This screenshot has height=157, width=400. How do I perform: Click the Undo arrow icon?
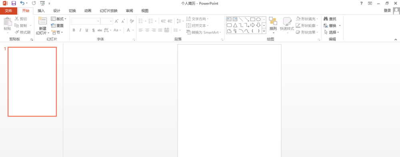pos(22,3)
